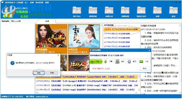Click the app logo in the title bar
This screenshot has width=182, height=99.
(x=2, y=2)
